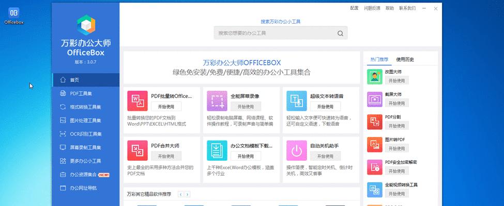Start using 办公文档模板下载
The image size is (504, 206).
[246, 156]
